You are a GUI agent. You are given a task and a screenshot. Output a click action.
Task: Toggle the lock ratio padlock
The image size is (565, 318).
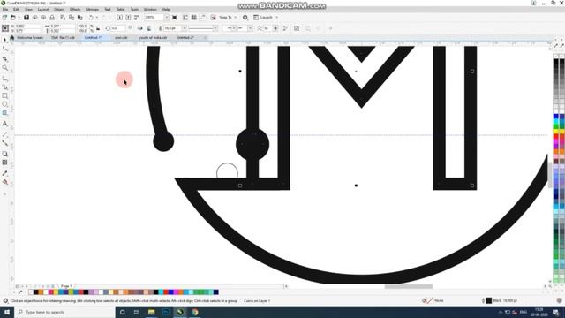click(98, 28)
